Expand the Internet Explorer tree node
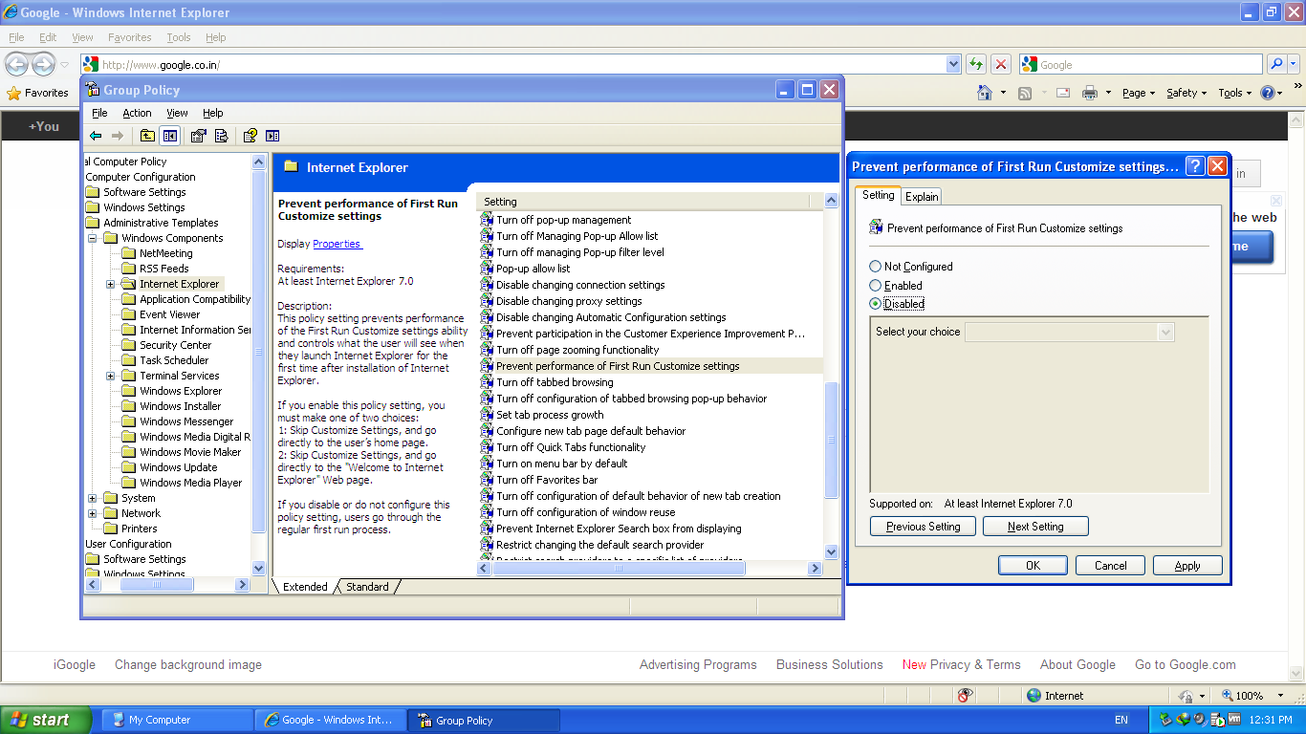Image resolution: width=1306 pixels, height=734 pixels. click(110, 284)
